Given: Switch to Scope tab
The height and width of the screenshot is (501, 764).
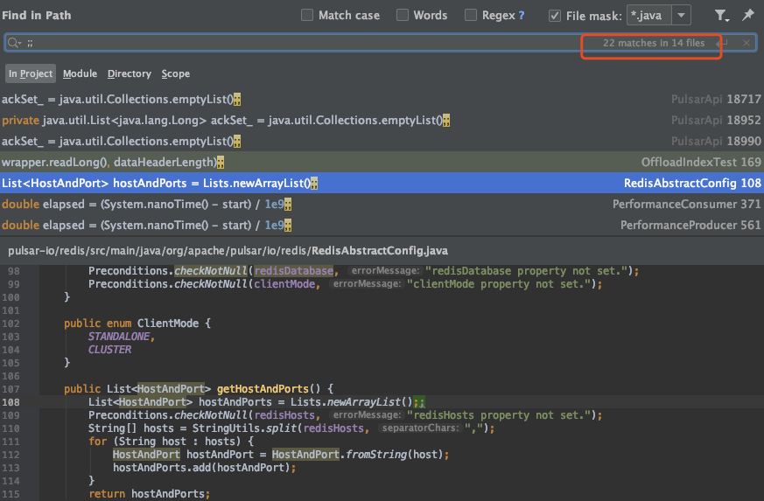Looking at the screenshot, I should 175,73.
